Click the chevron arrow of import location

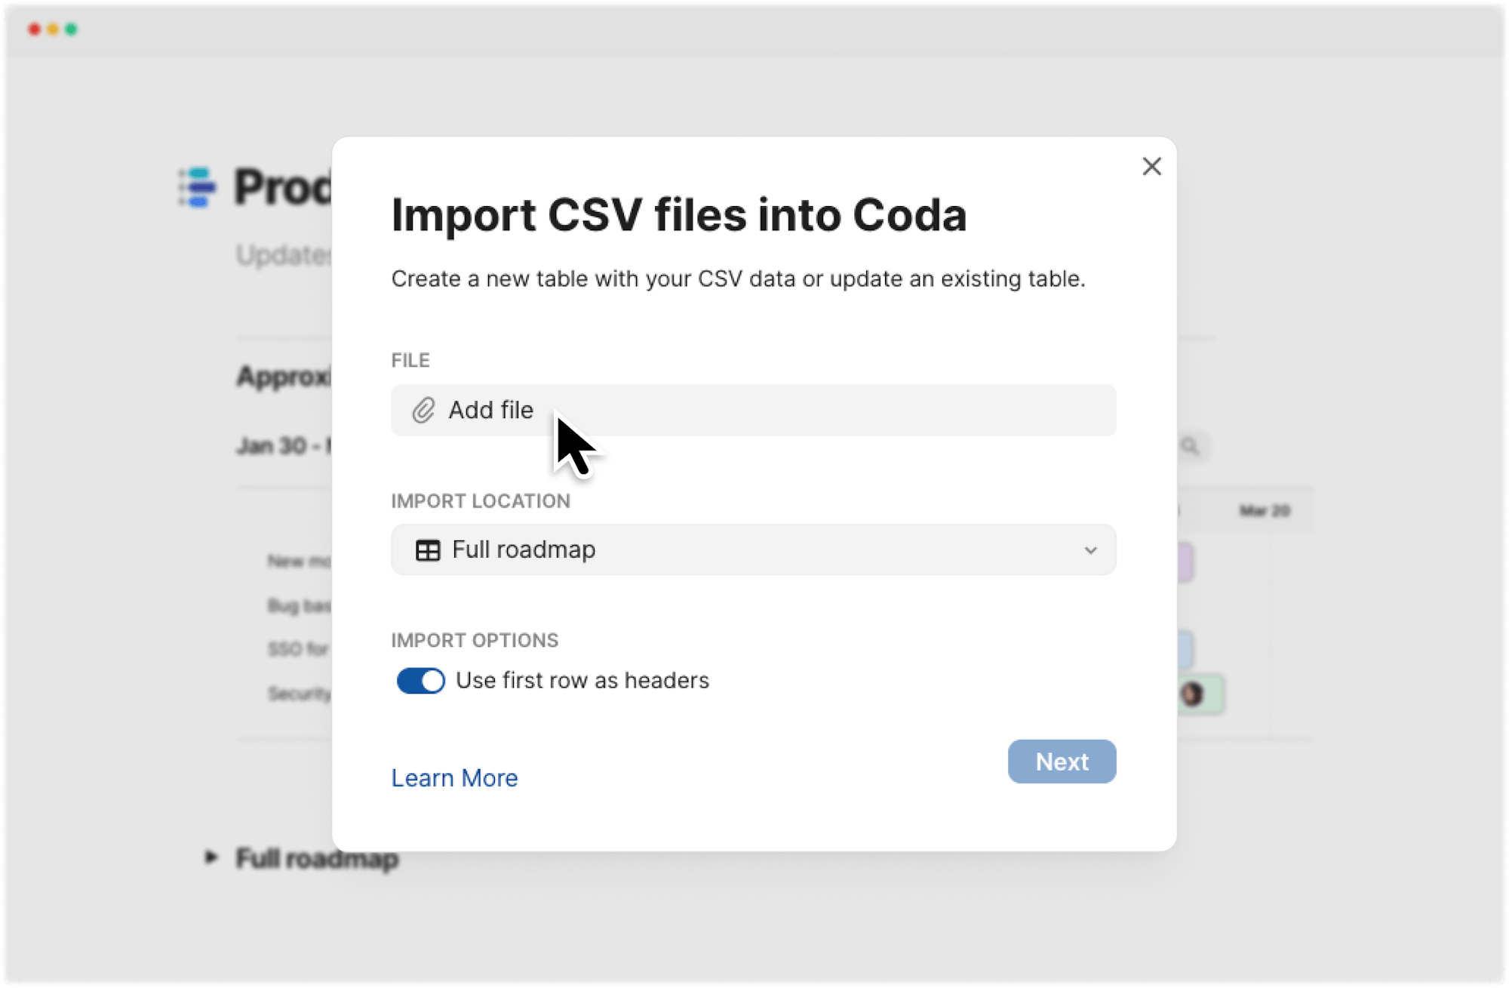pyautogui.click(x=1090, y=550)
